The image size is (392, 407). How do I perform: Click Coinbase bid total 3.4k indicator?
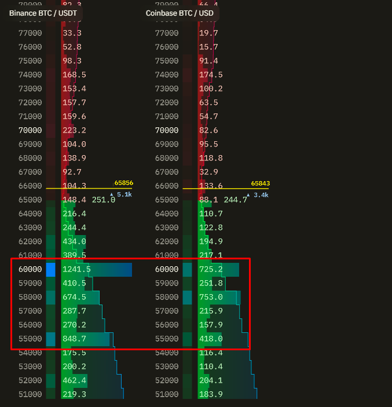(258, 195)
